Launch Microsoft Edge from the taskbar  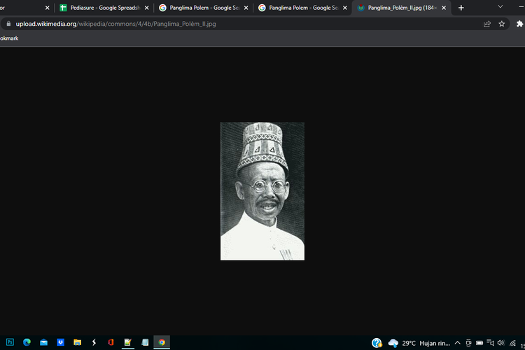[27, 342]
